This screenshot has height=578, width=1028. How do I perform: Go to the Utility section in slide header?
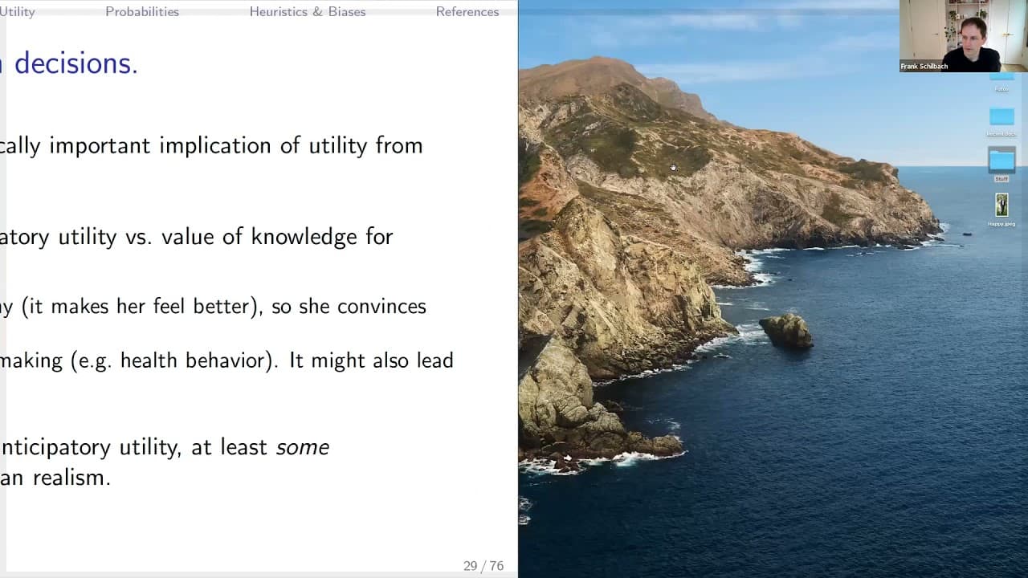pos(17,12)
